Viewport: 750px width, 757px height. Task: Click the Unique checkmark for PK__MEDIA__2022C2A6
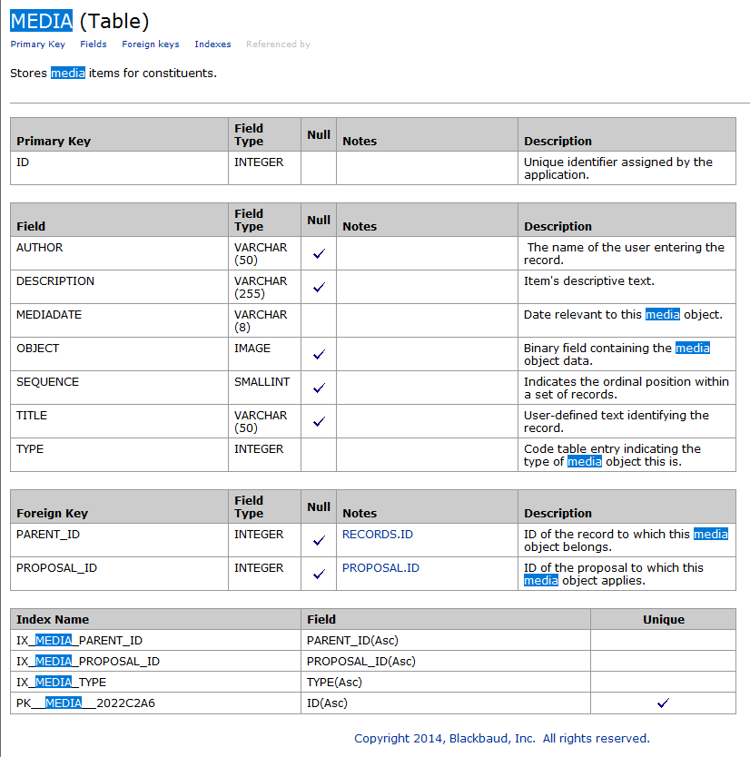pyautogui.click(x=663, y=703)
